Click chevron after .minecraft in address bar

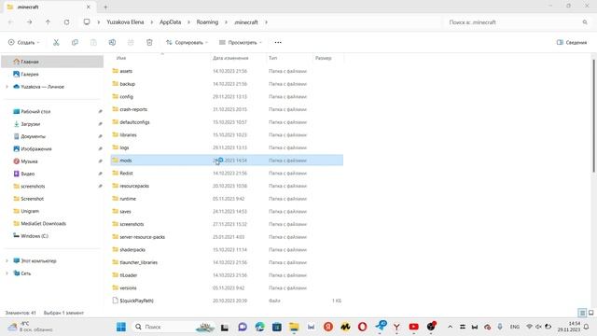pyautogui.click(x=266, y=22)
